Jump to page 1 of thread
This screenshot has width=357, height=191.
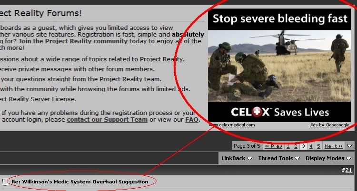(288, 146)
